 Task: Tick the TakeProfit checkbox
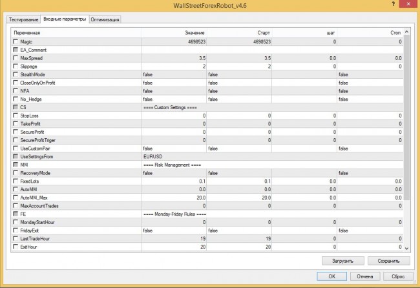(x=16, y=123)
